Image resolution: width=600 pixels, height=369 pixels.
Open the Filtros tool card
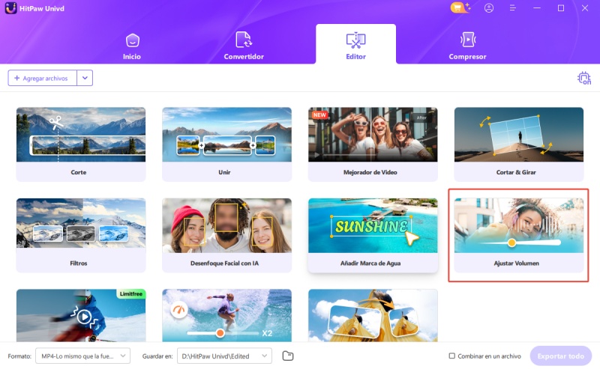[81, 235]
